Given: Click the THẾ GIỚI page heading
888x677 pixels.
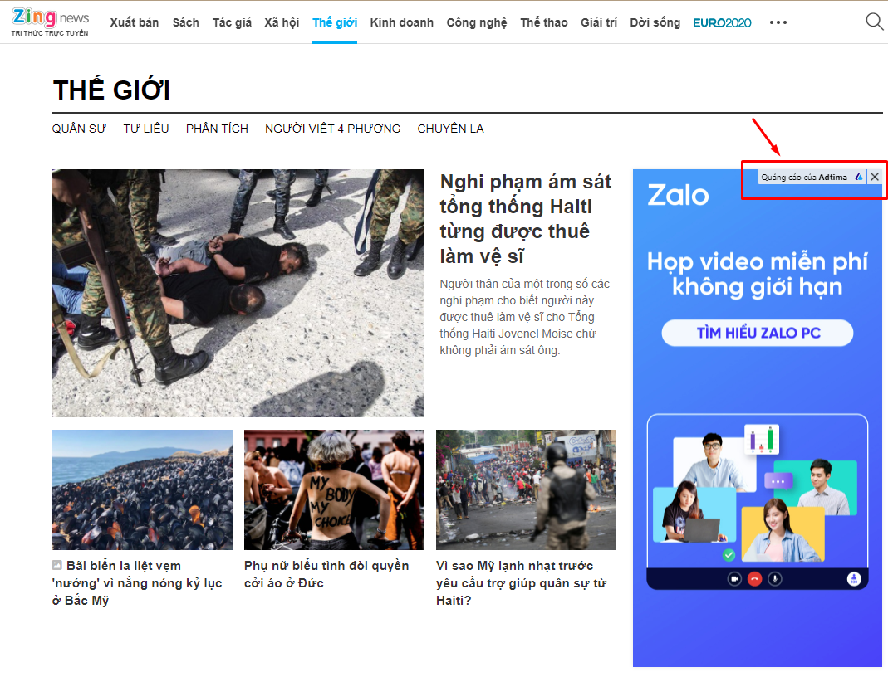Looking at the screenshot, I should click(111, 90).
